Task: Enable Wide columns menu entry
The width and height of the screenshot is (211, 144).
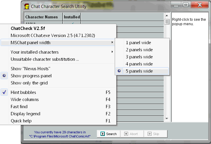Action: 25,100
